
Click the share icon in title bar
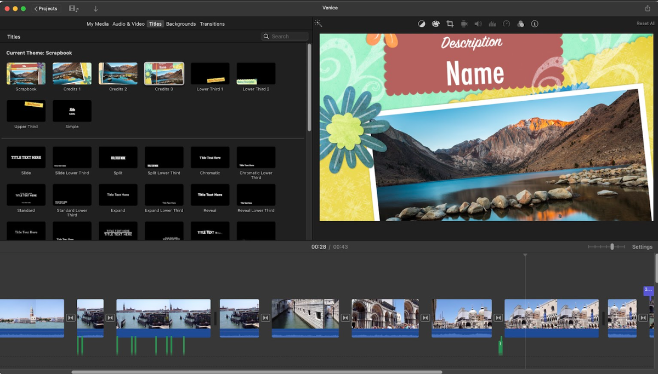point(648,8)
